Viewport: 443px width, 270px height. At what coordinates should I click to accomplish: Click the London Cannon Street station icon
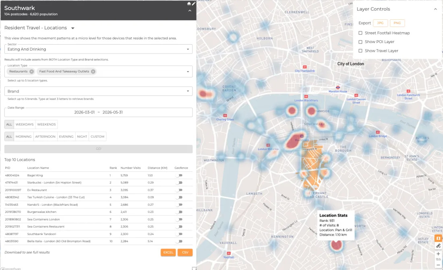(356, 95)
